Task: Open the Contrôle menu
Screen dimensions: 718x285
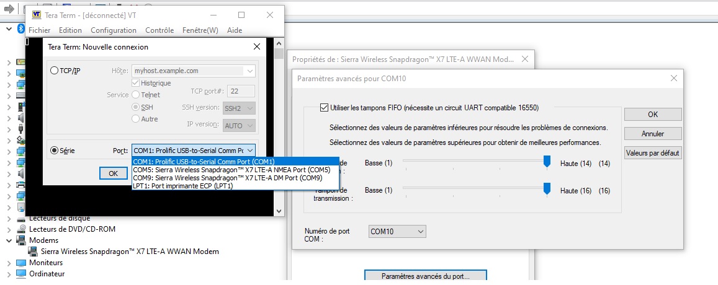Action: tap(159, 30)
